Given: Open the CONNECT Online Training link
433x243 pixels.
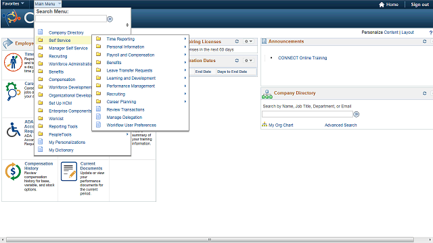Looking at the screenshot, I should (302, 58).
